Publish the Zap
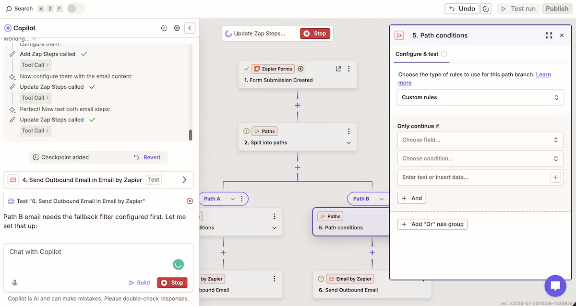Image resolution: width=576 pixels, height=306 pixels. click(x=557, y=9)
